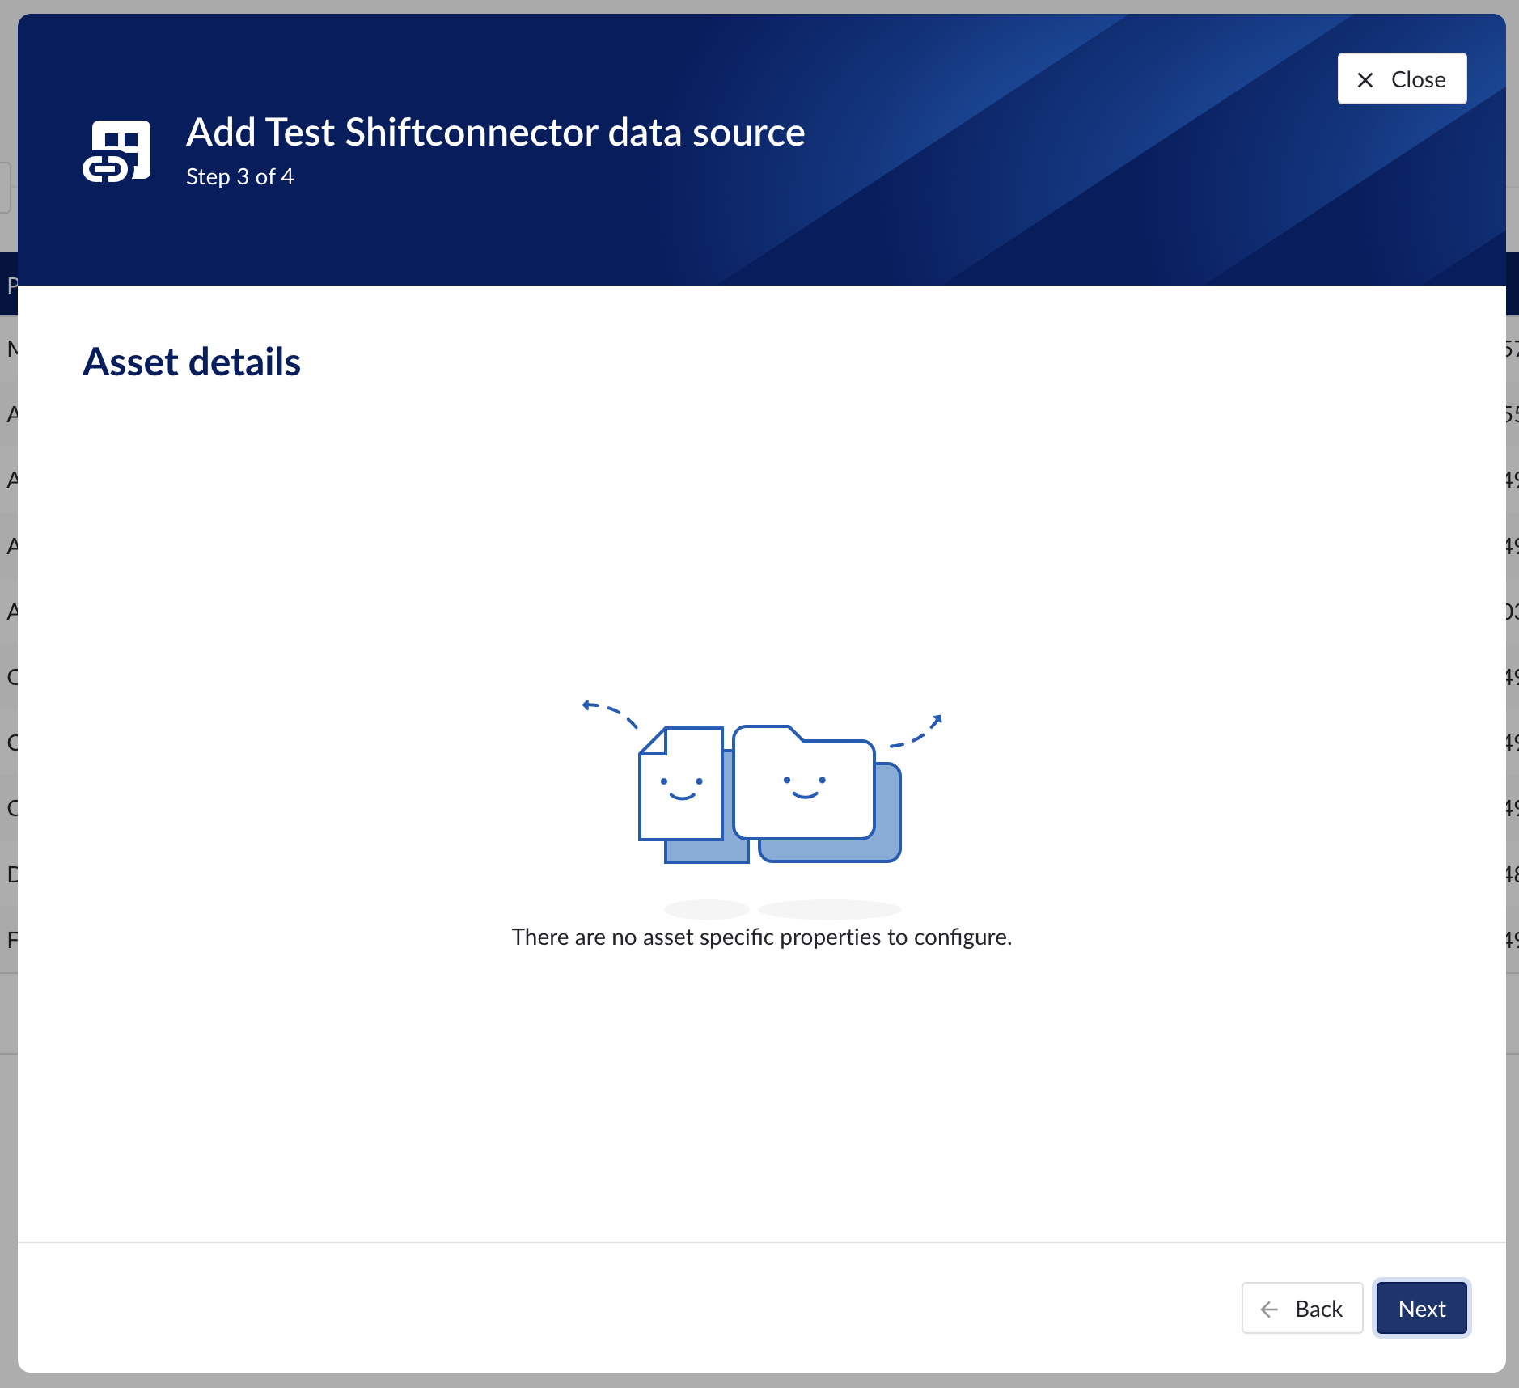Click the word 'Close' in top-right button
The image size is (1519, 1388).
[1418, 79]
